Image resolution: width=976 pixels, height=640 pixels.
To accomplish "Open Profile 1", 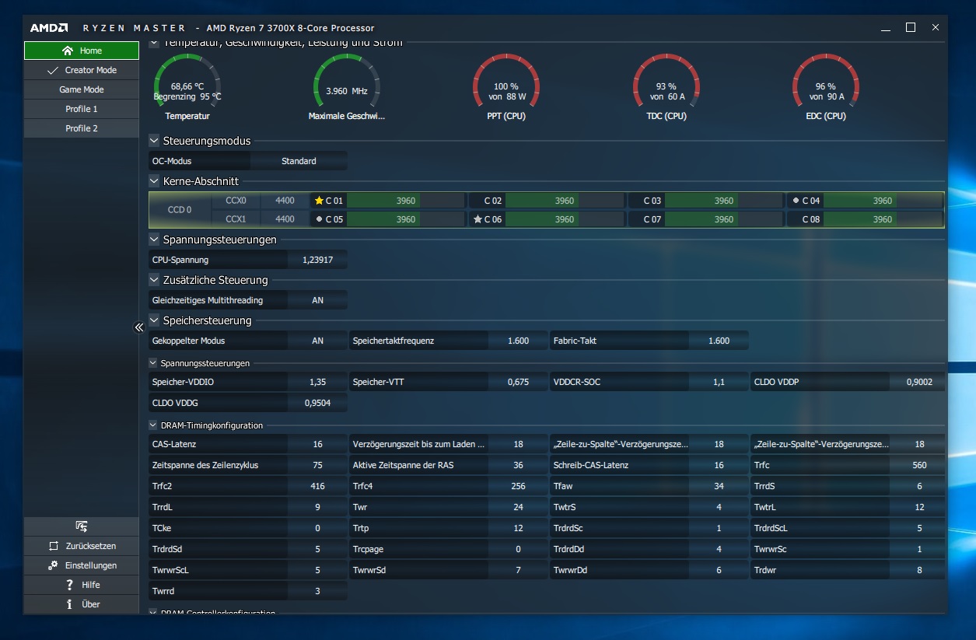I will click(82, 109).
